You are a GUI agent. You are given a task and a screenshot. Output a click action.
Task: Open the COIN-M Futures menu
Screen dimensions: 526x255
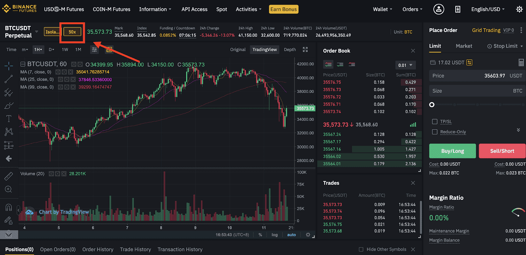[111, 9]
